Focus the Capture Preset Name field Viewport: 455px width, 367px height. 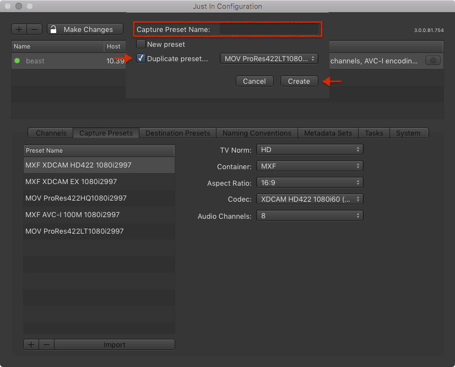[x=269, y=29]
